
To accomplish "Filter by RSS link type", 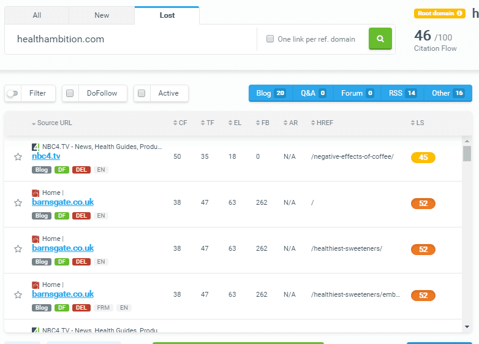I will (x=402, y=93).
